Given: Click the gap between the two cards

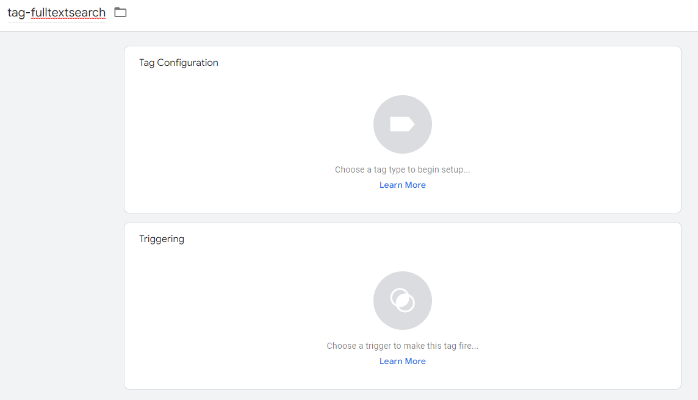Looking at the screenshot, I should coord(403,218).
